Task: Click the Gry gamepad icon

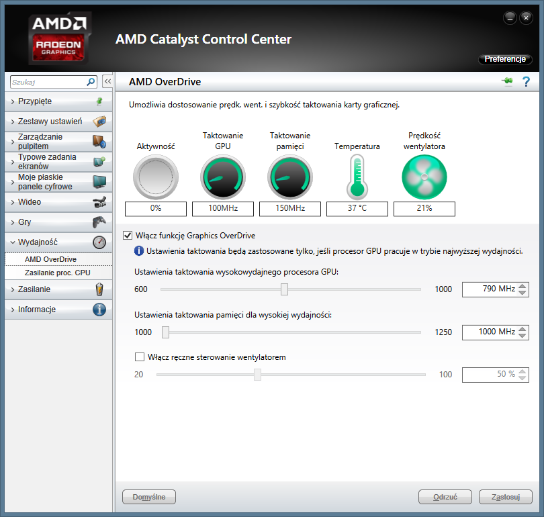Action: (99, 222)
